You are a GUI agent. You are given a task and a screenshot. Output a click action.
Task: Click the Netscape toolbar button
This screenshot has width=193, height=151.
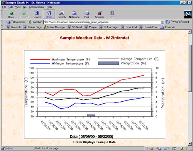(74, 15)
